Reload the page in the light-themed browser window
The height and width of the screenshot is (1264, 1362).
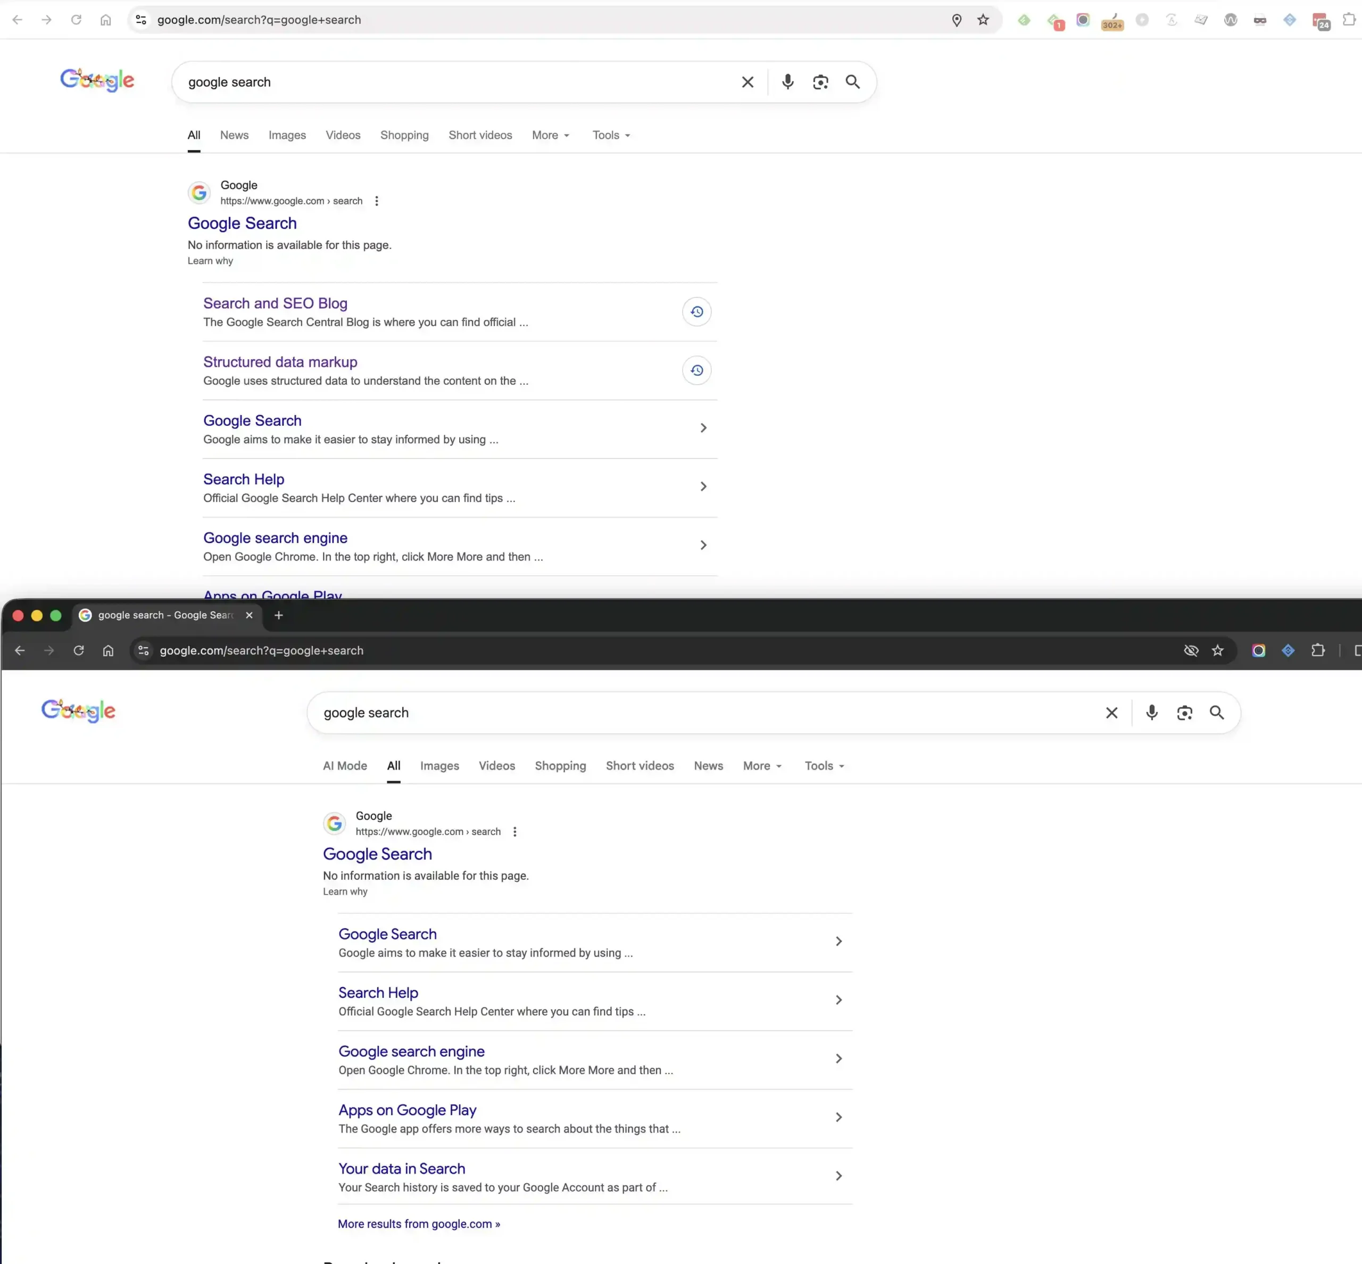click(x=76, y=20)
